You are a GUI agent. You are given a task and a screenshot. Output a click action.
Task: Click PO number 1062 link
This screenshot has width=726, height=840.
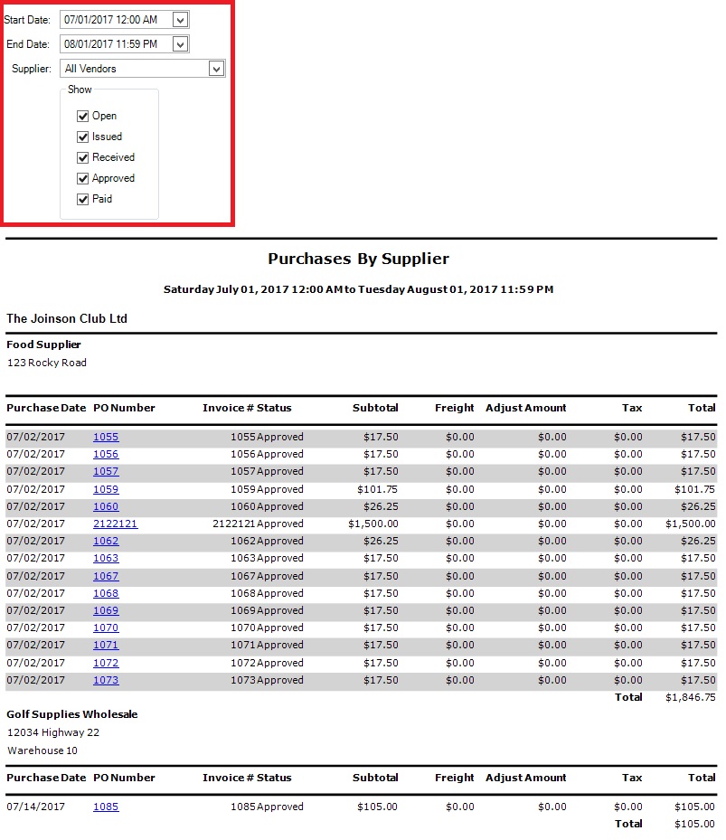pos(106,541)
